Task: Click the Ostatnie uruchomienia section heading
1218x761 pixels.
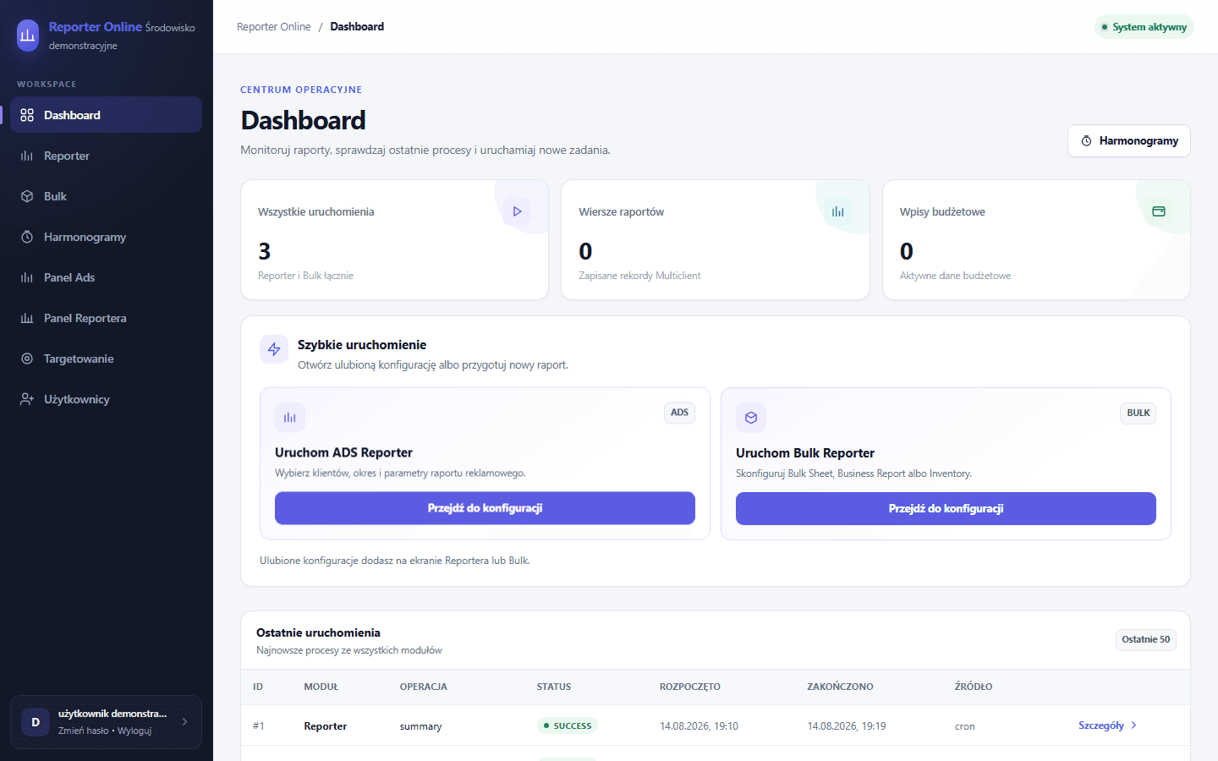Action: point(318,632)
